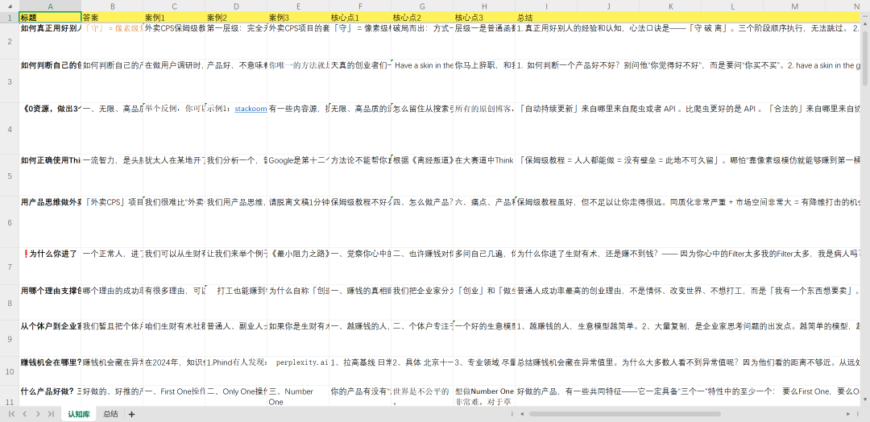Switch to the 总结 sheet tab
Screen dimensions: 870x422
coord(110,414)
